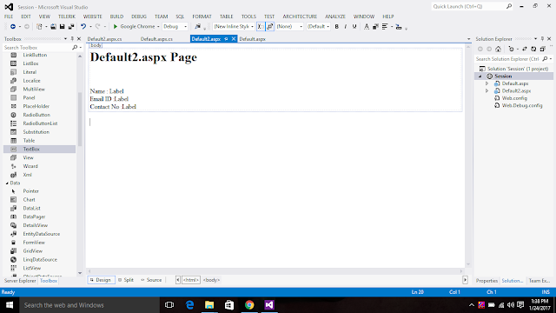The image size is (556, 313).
Task: Open the Google Chrome browser target dropdown
Action: click(158, 27)
